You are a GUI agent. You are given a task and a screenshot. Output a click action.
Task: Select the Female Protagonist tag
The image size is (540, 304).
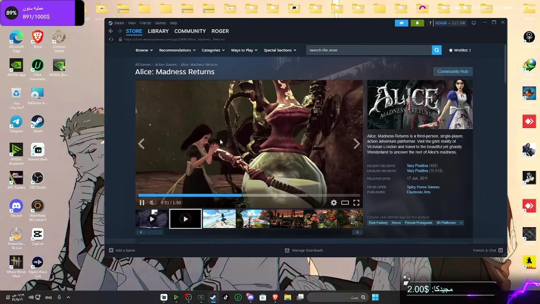coord(418,223)
